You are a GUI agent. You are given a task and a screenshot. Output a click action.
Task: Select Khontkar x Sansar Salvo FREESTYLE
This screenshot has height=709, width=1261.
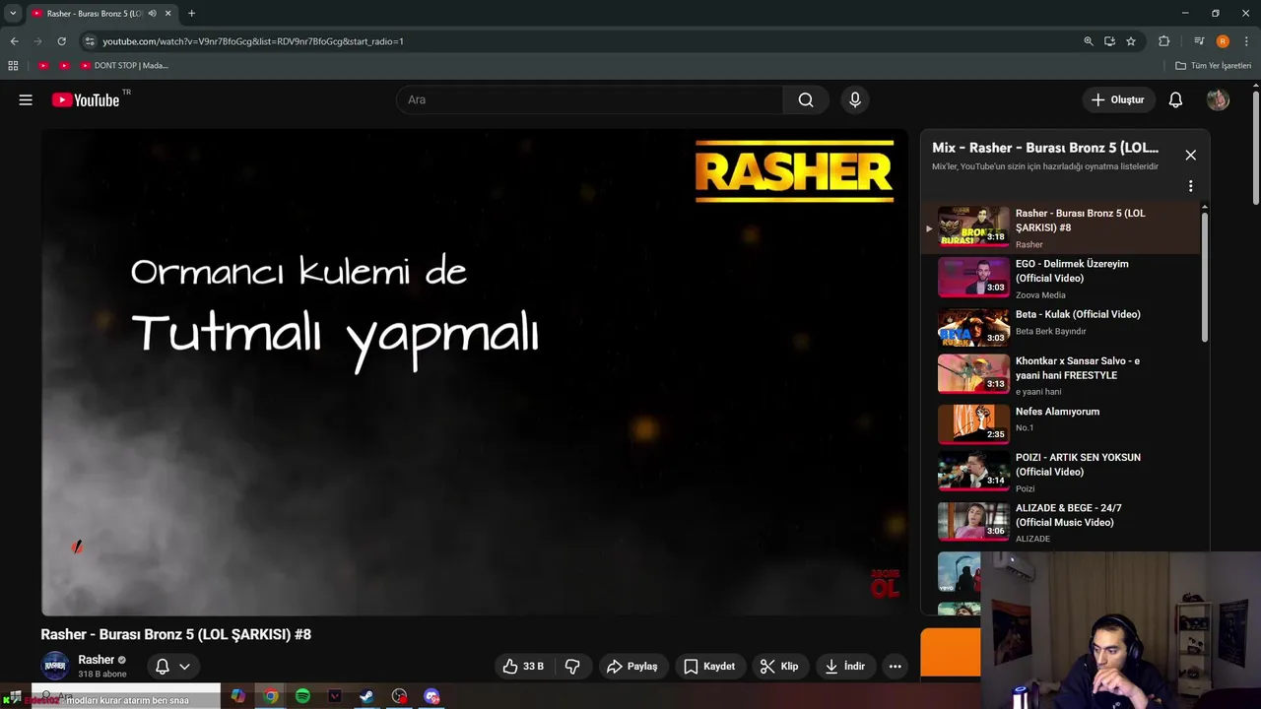pos(1060,374)
